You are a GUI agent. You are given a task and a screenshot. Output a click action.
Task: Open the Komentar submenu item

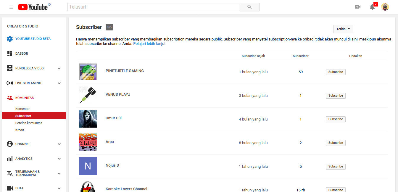(22, 109)
